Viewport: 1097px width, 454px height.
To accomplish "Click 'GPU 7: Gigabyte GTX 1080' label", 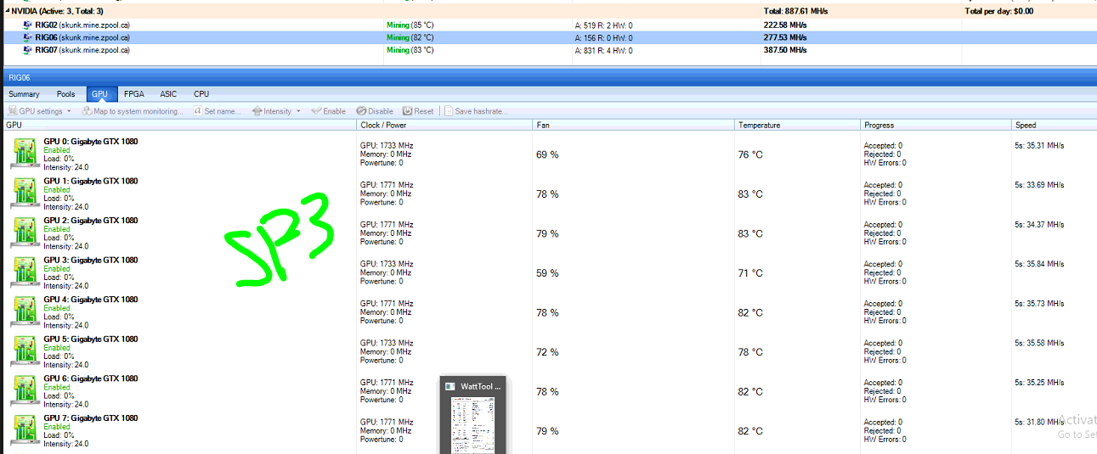I will tap(91, 418).
